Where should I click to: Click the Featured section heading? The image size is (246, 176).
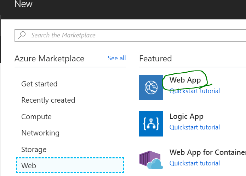155,59
